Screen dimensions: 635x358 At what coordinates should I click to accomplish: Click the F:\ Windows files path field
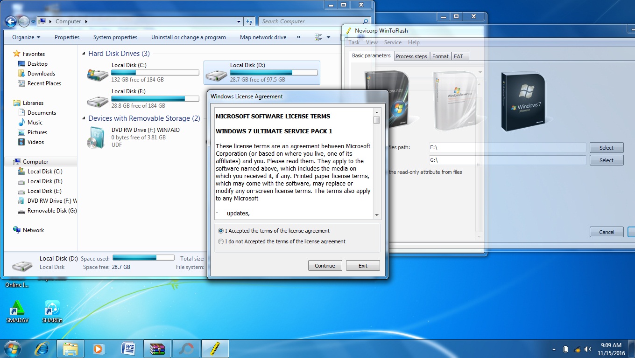(507, 148)
